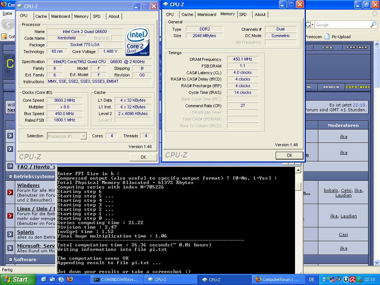380x285 pixels.
Task: Click Internet Explorer quick launch icon
Action: click(44, 279)
